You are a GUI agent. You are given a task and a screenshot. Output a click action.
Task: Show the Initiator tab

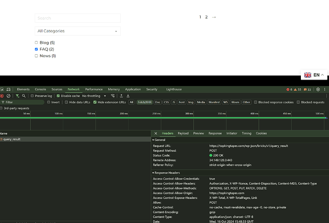(232, 133)
